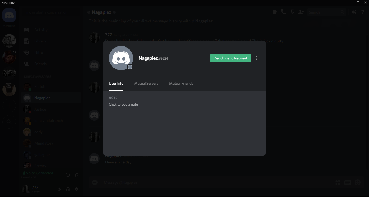Open DM with Mandatory
Image resolution: width=369 pixels, height=197 pixels.
coord(51,143)
